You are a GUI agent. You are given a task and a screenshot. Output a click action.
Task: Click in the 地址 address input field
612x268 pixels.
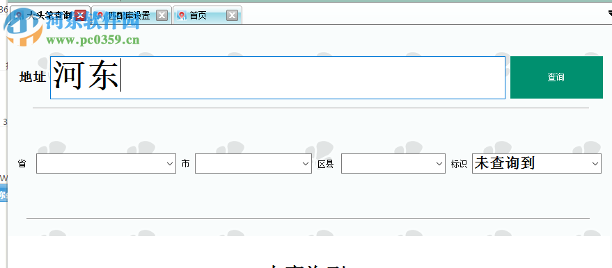click(278, 77)
